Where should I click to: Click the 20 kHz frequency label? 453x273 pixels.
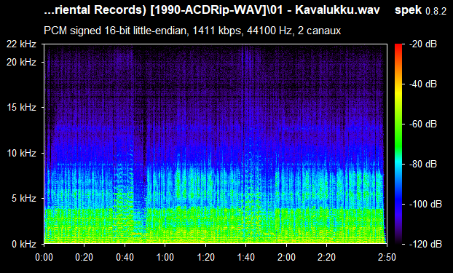(22, 63)
